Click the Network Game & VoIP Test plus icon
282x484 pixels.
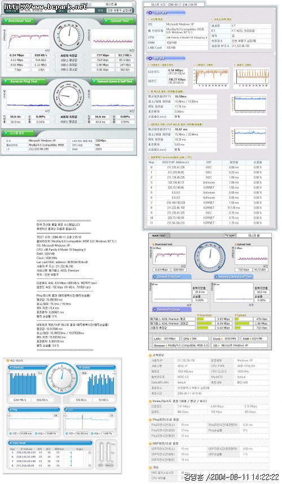point(216,277)
